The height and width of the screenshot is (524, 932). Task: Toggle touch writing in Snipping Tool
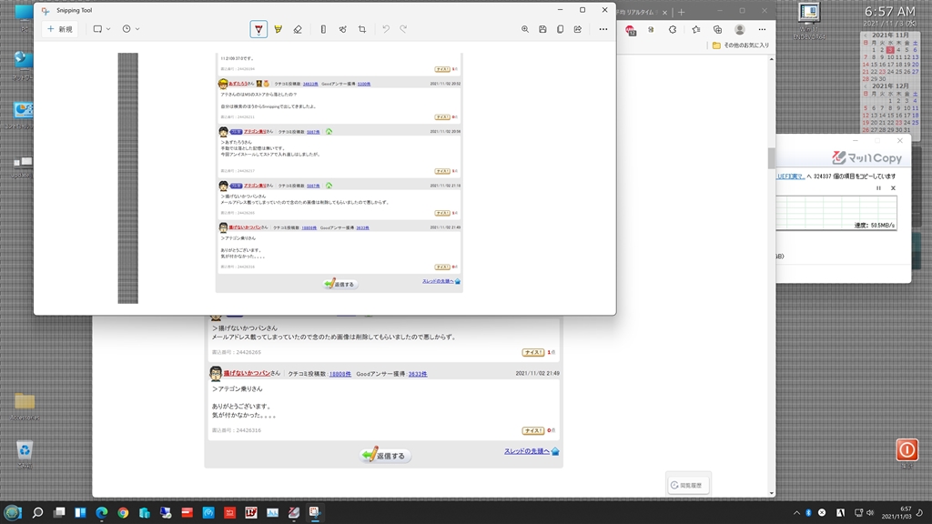click(x=343, y=29)
